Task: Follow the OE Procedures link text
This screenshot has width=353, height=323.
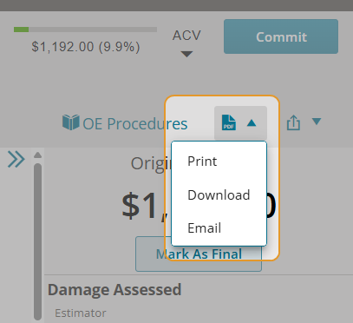Action: pos(135,123)
